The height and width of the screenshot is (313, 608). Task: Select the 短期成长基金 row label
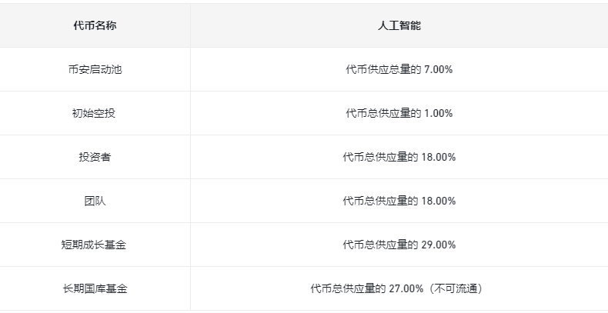tap(94, 245)
